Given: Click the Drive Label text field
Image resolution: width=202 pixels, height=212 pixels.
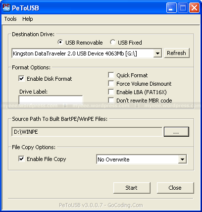Looking at the screenshot, I should (x=50, y=100).
